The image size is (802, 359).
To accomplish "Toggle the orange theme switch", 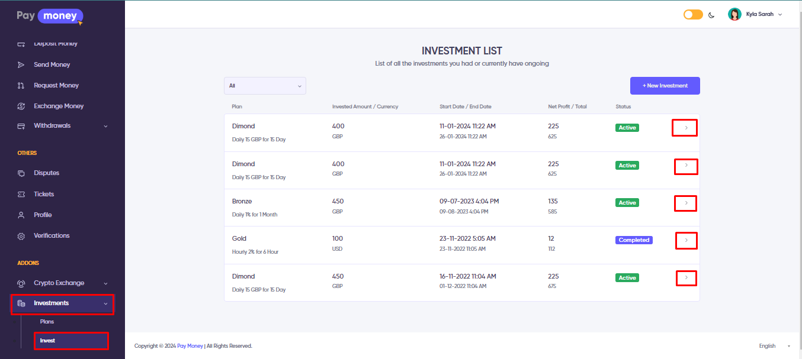I will [693, 15].
